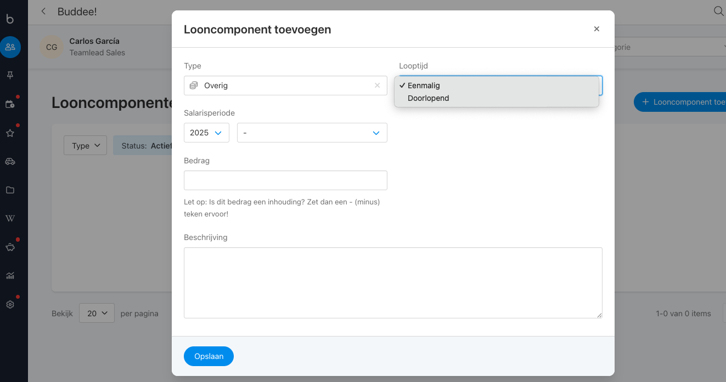The width and height of the screenshot is (726, 382).
Task: Expand the salary period month dropdown
Action: (312, 133)
